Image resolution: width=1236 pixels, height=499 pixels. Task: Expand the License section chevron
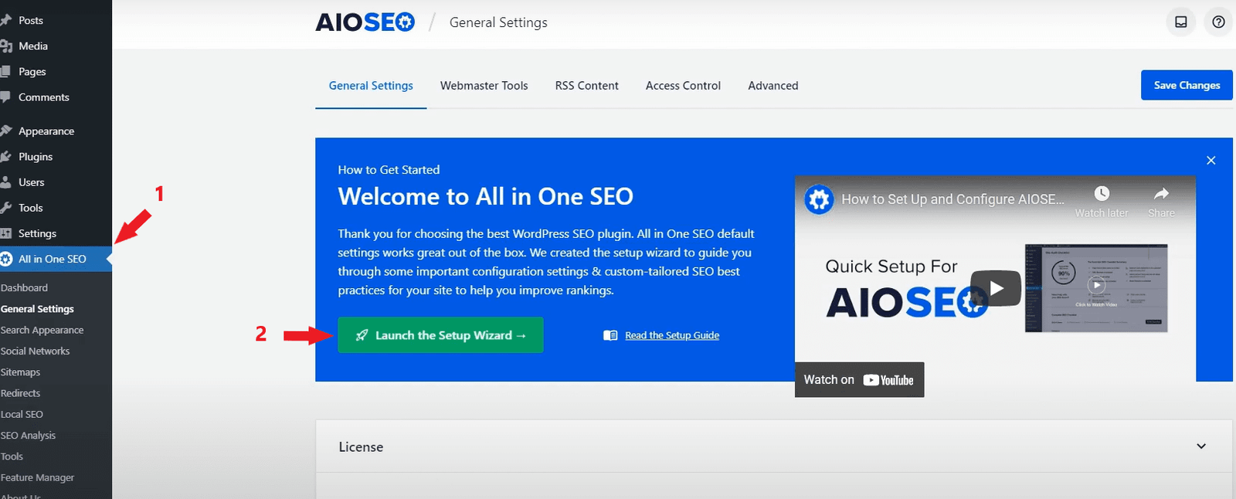click(x=1201, y=446)
